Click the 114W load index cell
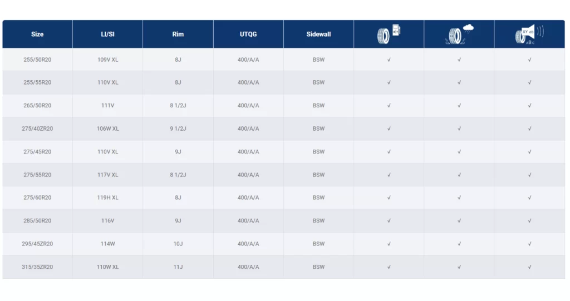 pos(107,244)
